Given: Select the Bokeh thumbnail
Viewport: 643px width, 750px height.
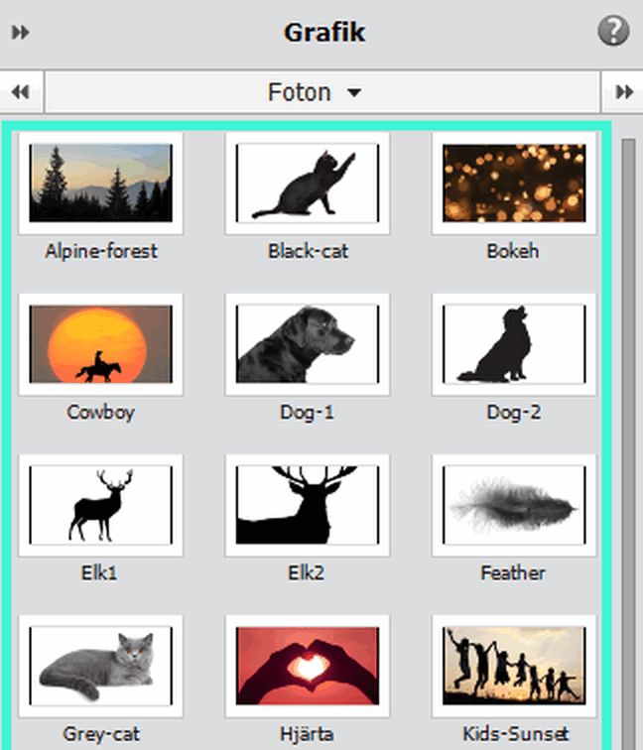Looking at the screenshot, I should (514, 184).
